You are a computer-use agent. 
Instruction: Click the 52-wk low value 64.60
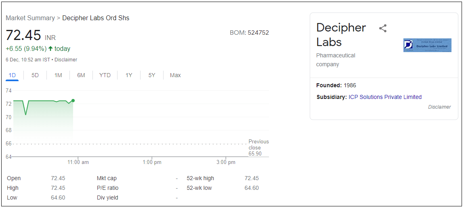click(252, 188)
